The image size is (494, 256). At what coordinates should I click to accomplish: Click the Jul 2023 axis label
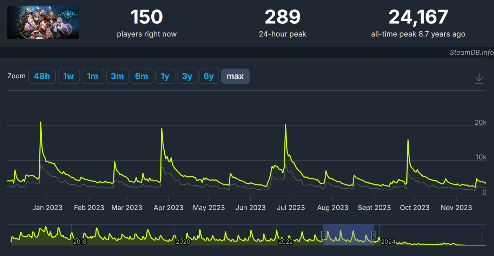[x=291, y=208]
